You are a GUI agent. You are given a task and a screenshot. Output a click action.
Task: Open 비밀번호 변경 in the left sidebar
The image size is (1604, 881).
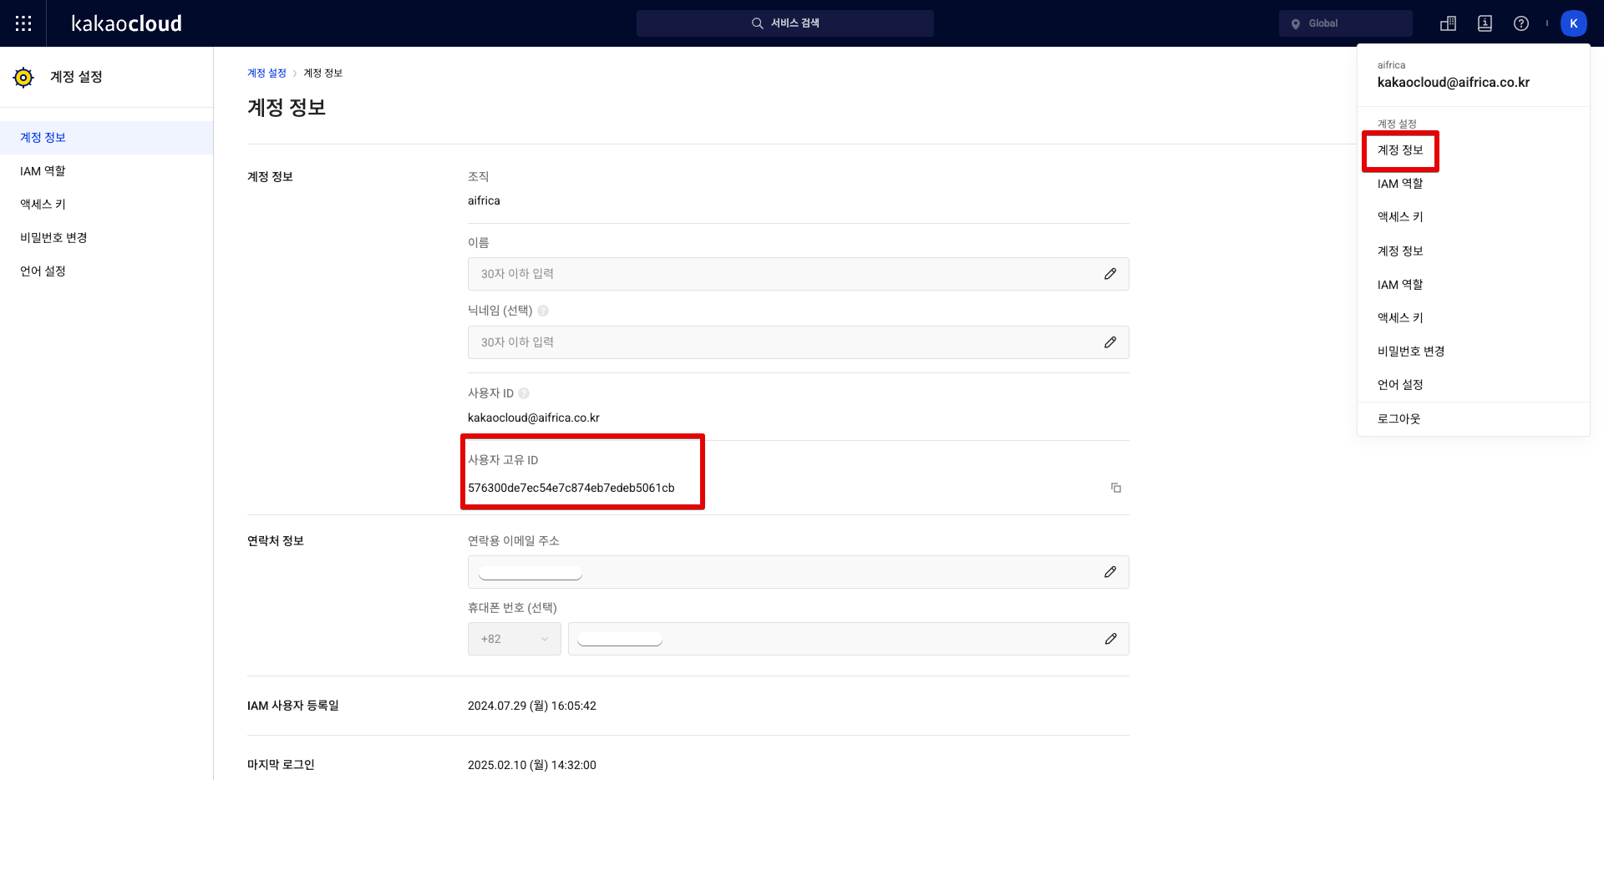tap(53, 238)
